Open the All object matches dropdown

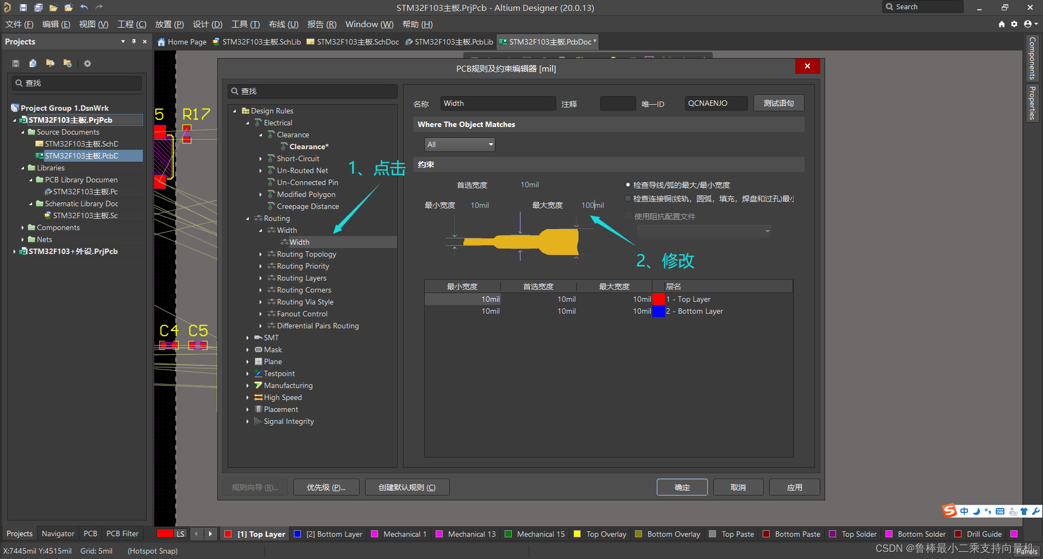click(x=460, y=144)
